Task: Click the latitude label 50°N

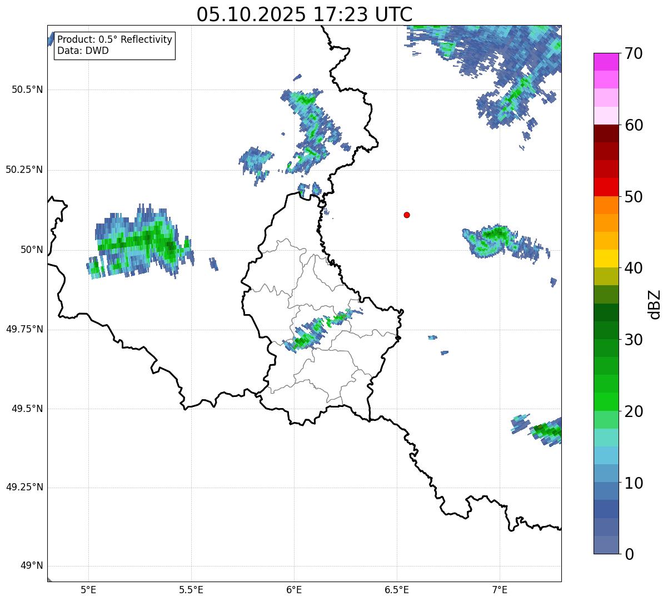Action: point(32,250)
